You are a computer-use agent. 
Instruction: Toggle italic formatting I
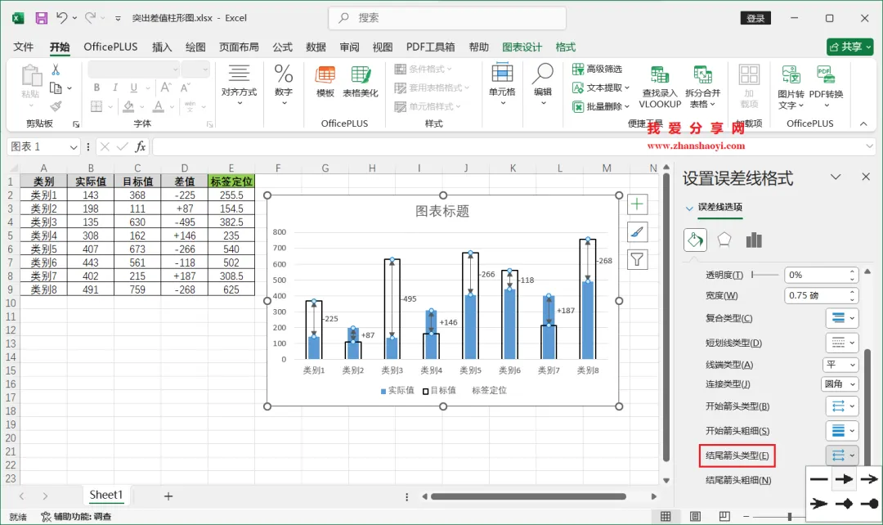coord(115,87)
